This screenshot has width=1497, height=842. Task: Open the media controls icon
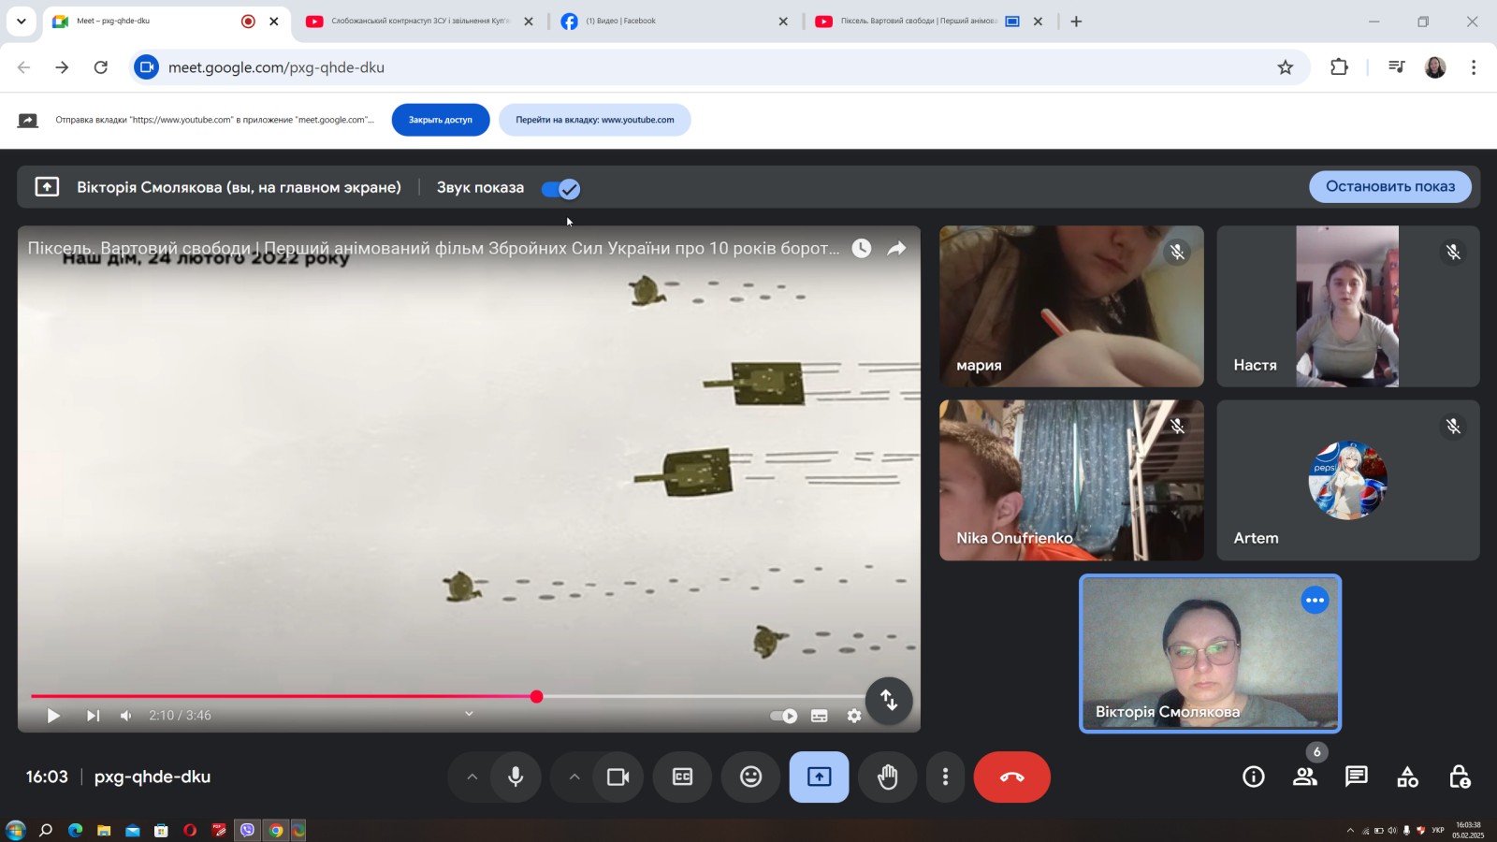click(1397, 67)
